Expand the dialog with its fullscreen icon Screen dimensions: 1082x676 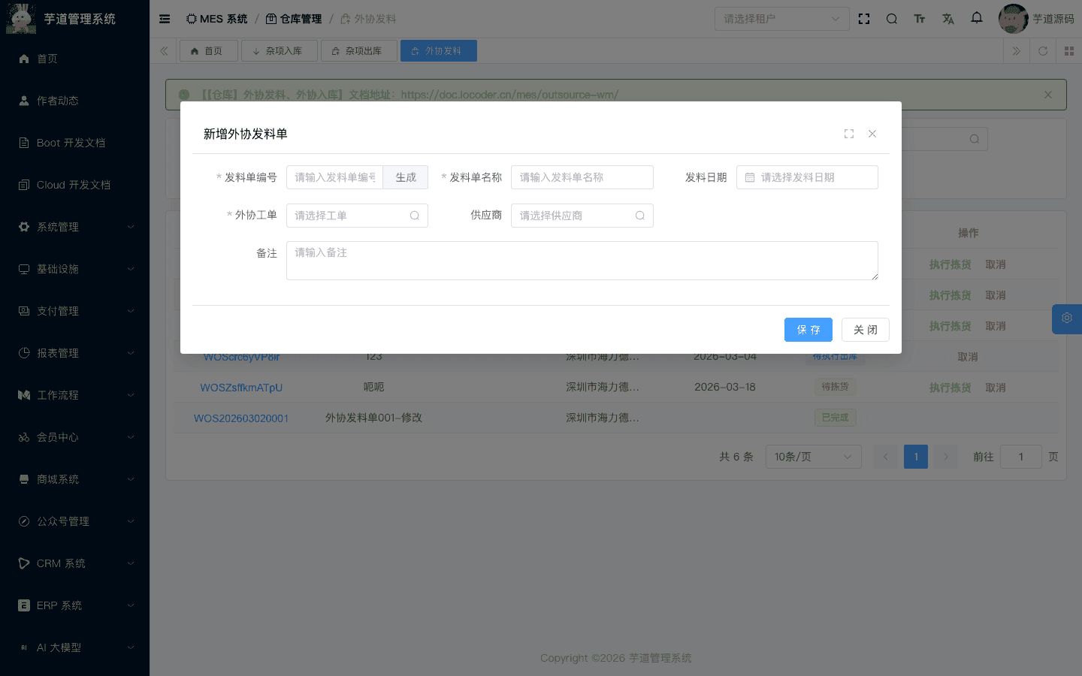pyautogui.click(x=849, y=133)
